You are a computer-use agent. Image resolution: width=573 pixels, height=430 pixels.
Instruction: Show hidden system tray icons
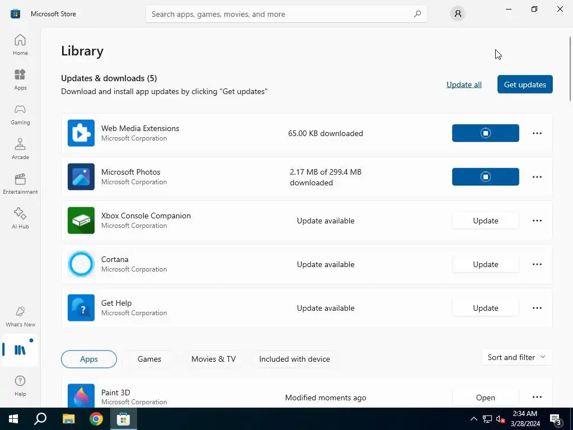tap(473, 419)
